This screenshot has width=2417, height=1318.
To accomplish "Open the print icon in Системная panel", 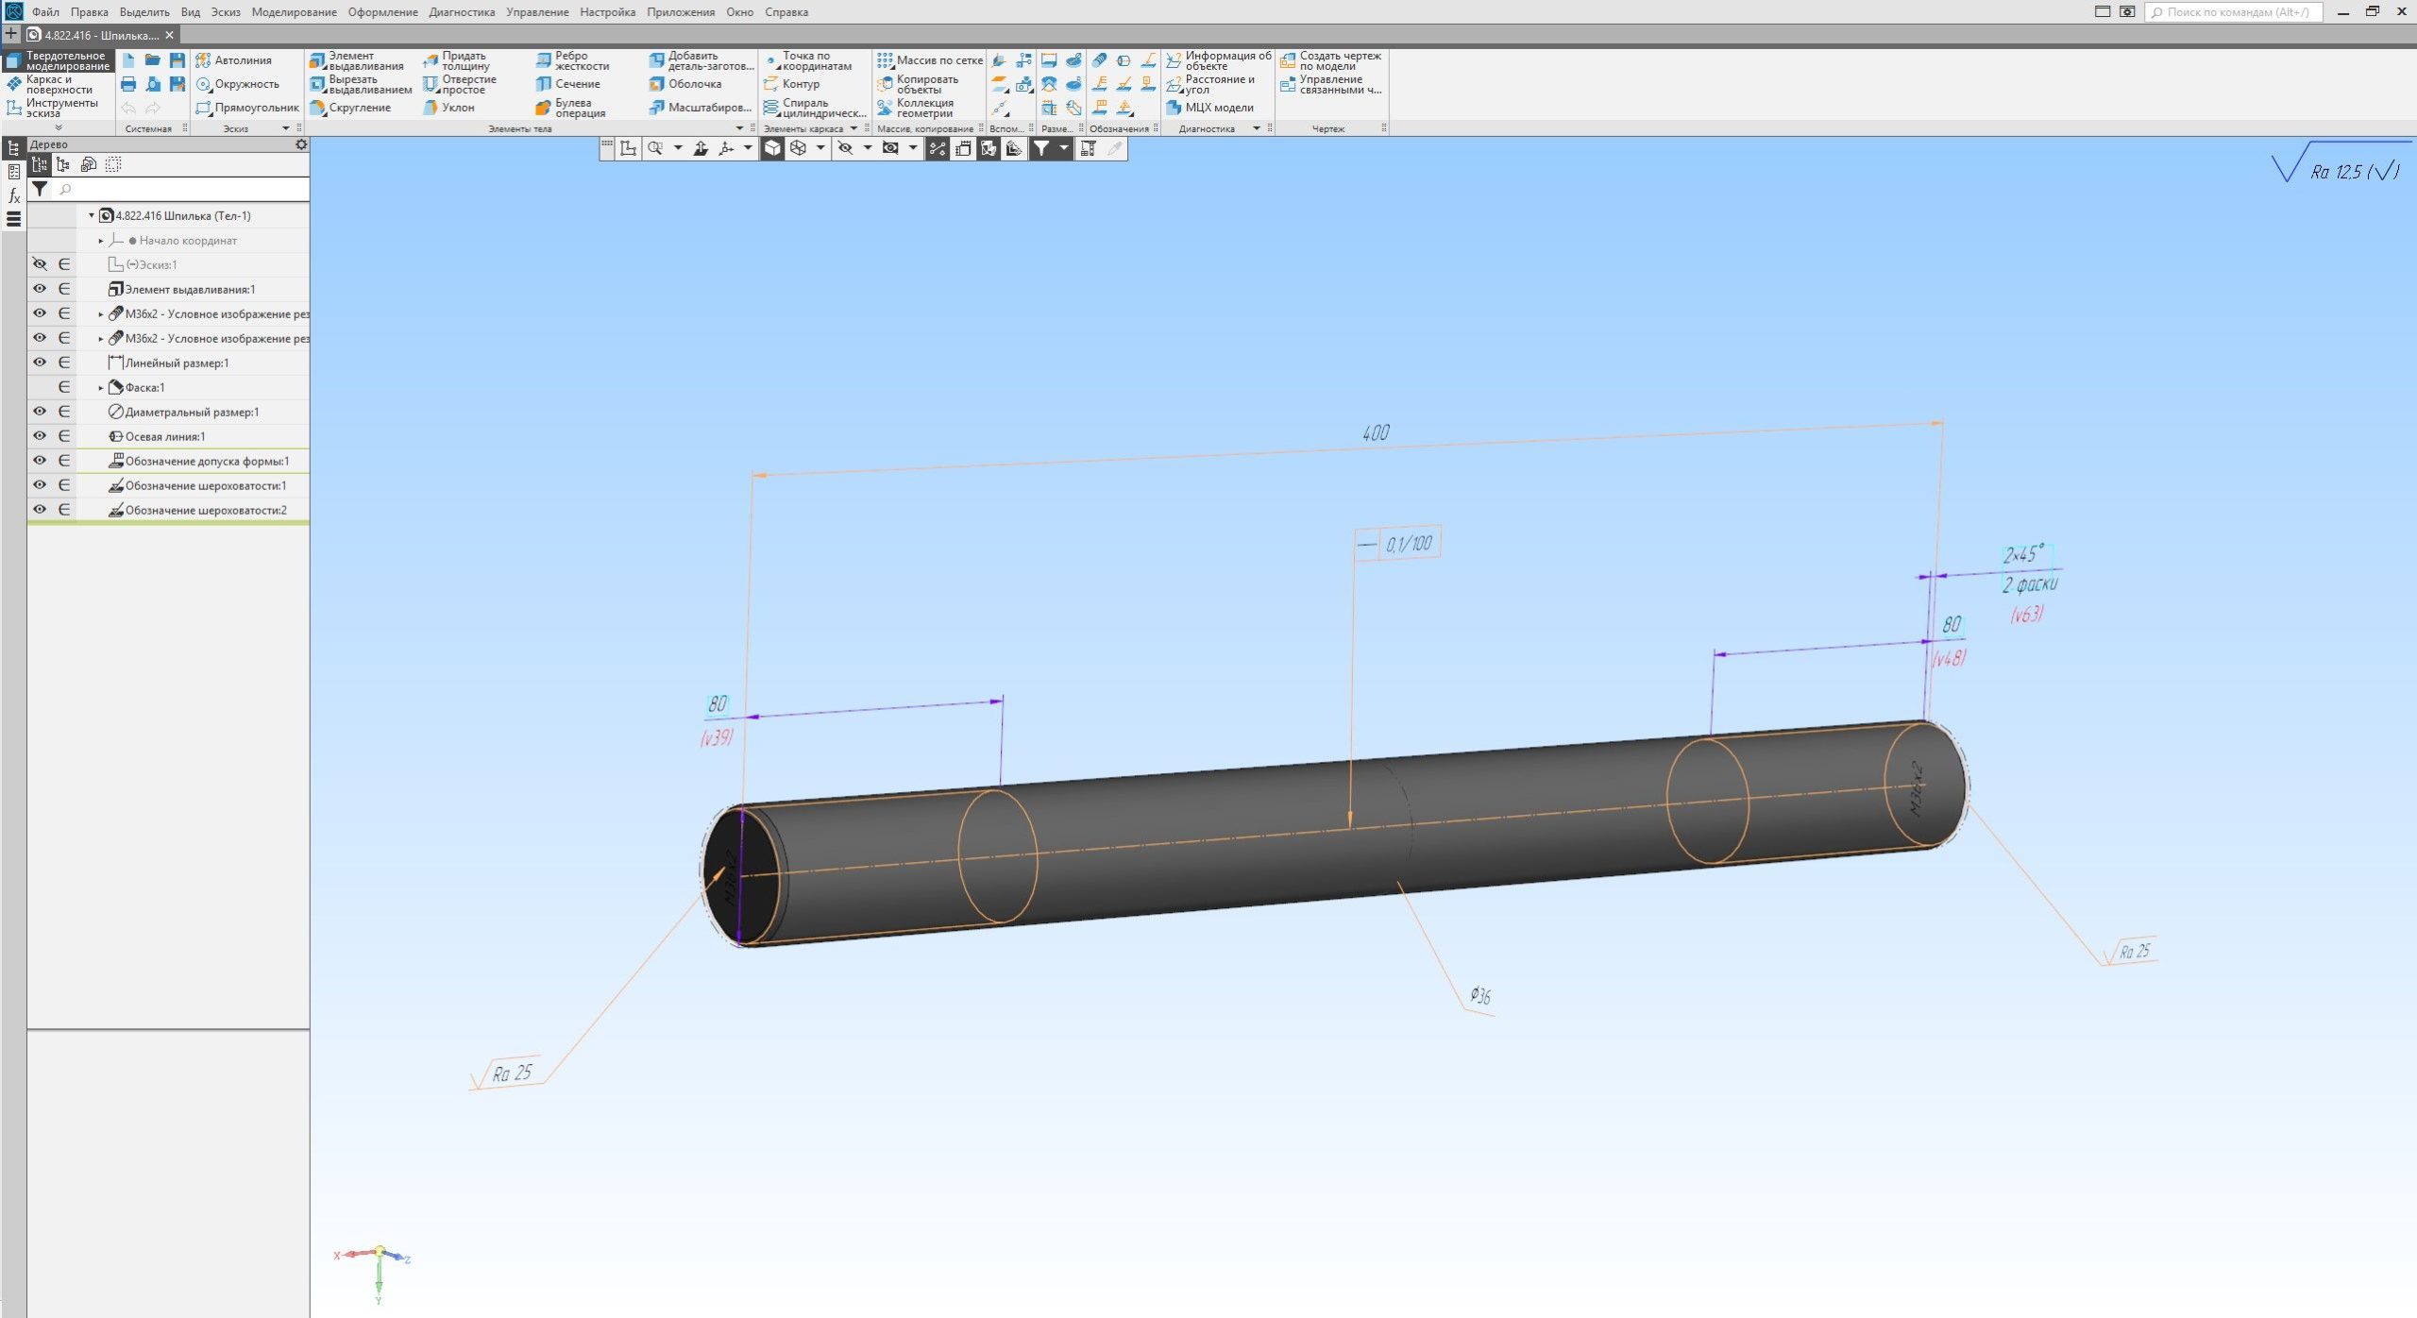I will (128, 84).
